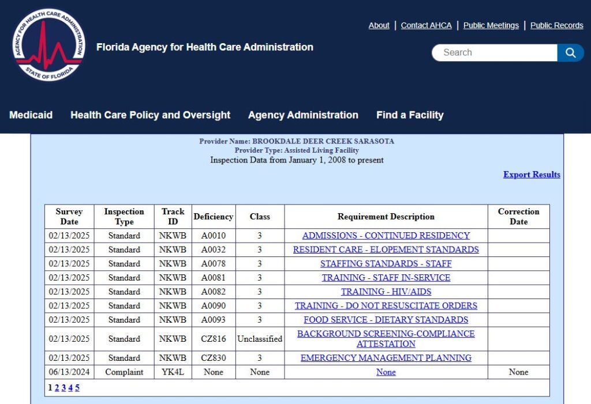Click the Class column header
The image size is (591, 404).
[260, 217]
